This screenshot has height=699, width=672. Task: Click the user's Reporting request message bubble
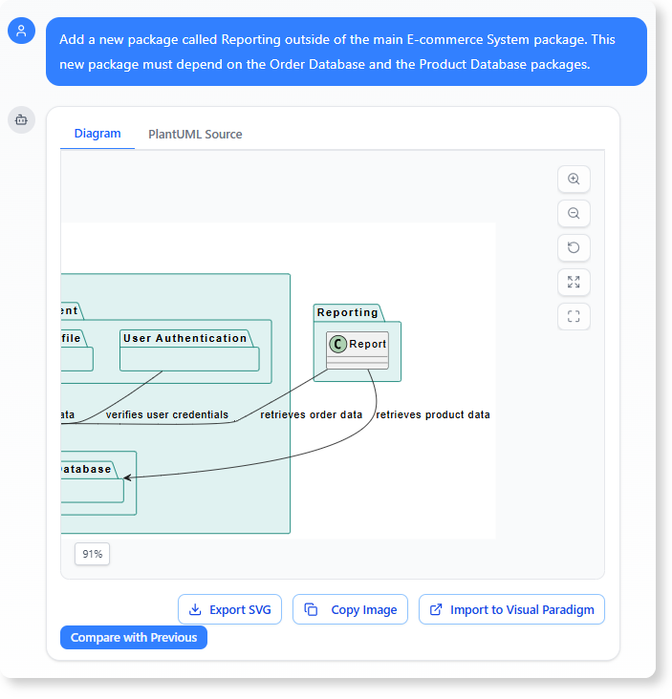click(x=346, y=52)
